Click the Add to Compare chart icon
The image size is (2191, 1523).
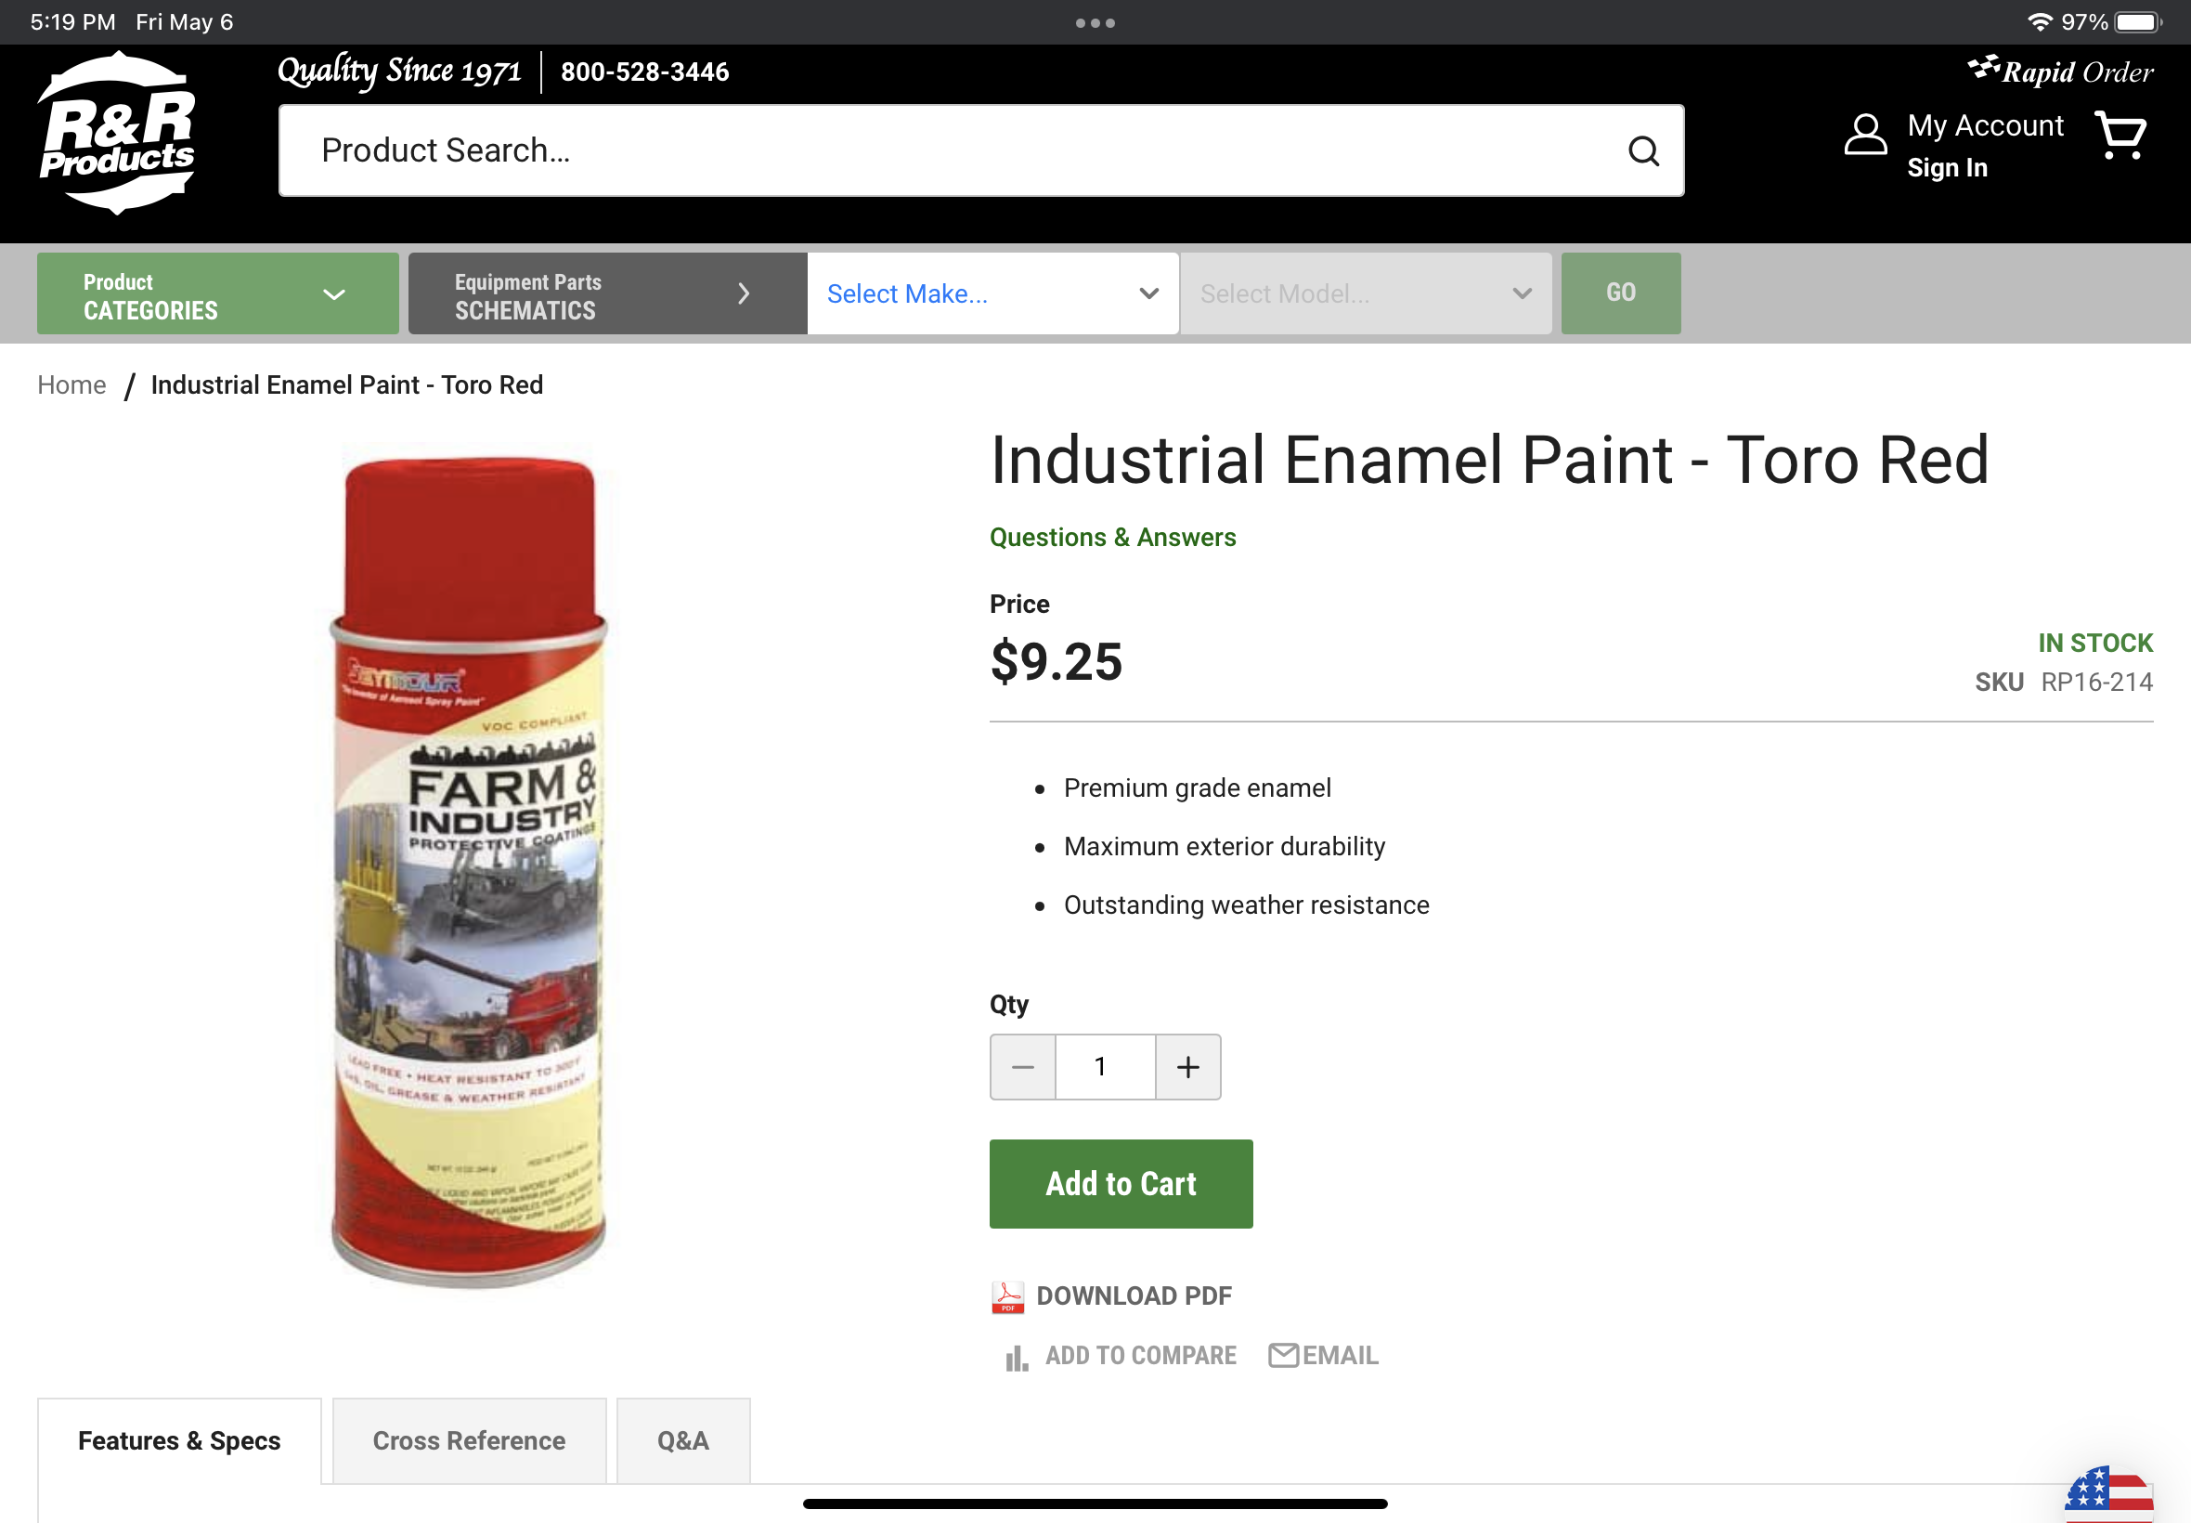[1017, 1357]
